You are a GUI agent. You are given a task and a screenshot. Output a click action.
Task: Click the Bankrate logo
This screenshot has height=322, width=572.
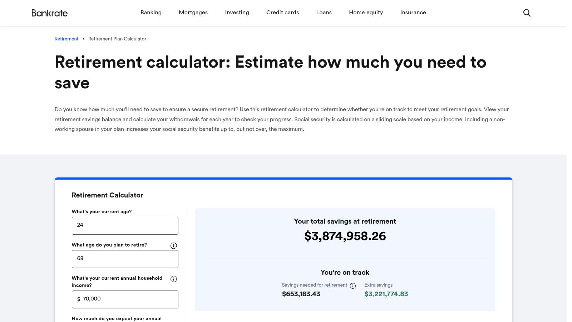[49, 13]
